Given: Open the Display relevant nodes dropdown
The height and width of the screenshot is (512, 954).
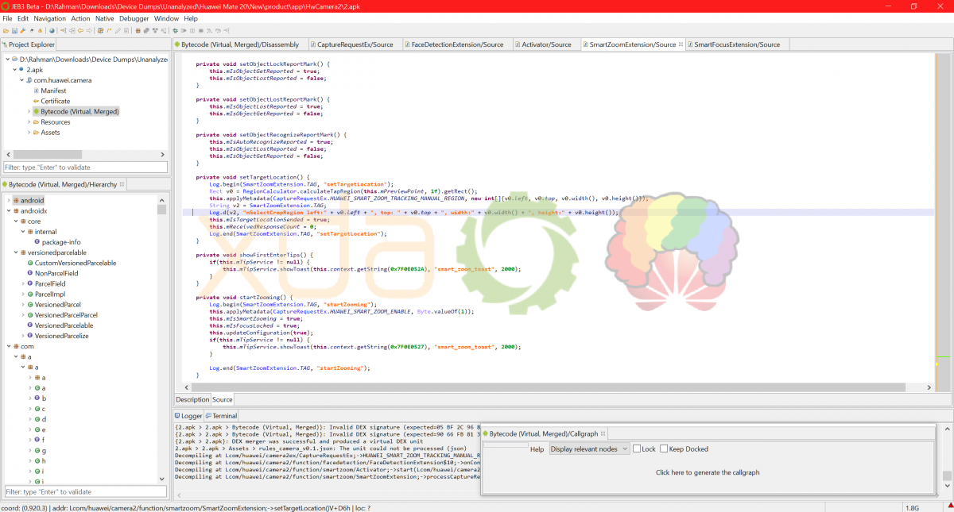Looking at the screenshot, I should tap(589, 449).
